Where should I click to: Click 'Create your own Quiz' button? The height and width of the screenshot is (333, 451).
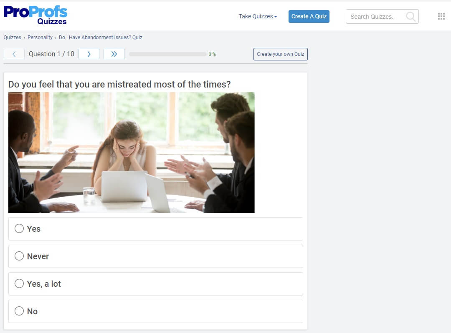(x=280, y=54)
